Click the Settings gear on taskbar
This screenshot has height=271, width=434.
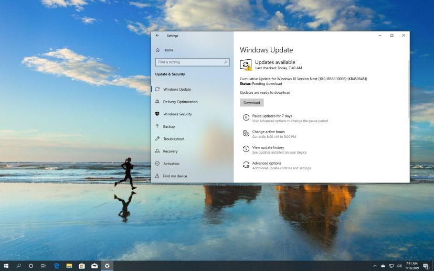pos(107,266)
